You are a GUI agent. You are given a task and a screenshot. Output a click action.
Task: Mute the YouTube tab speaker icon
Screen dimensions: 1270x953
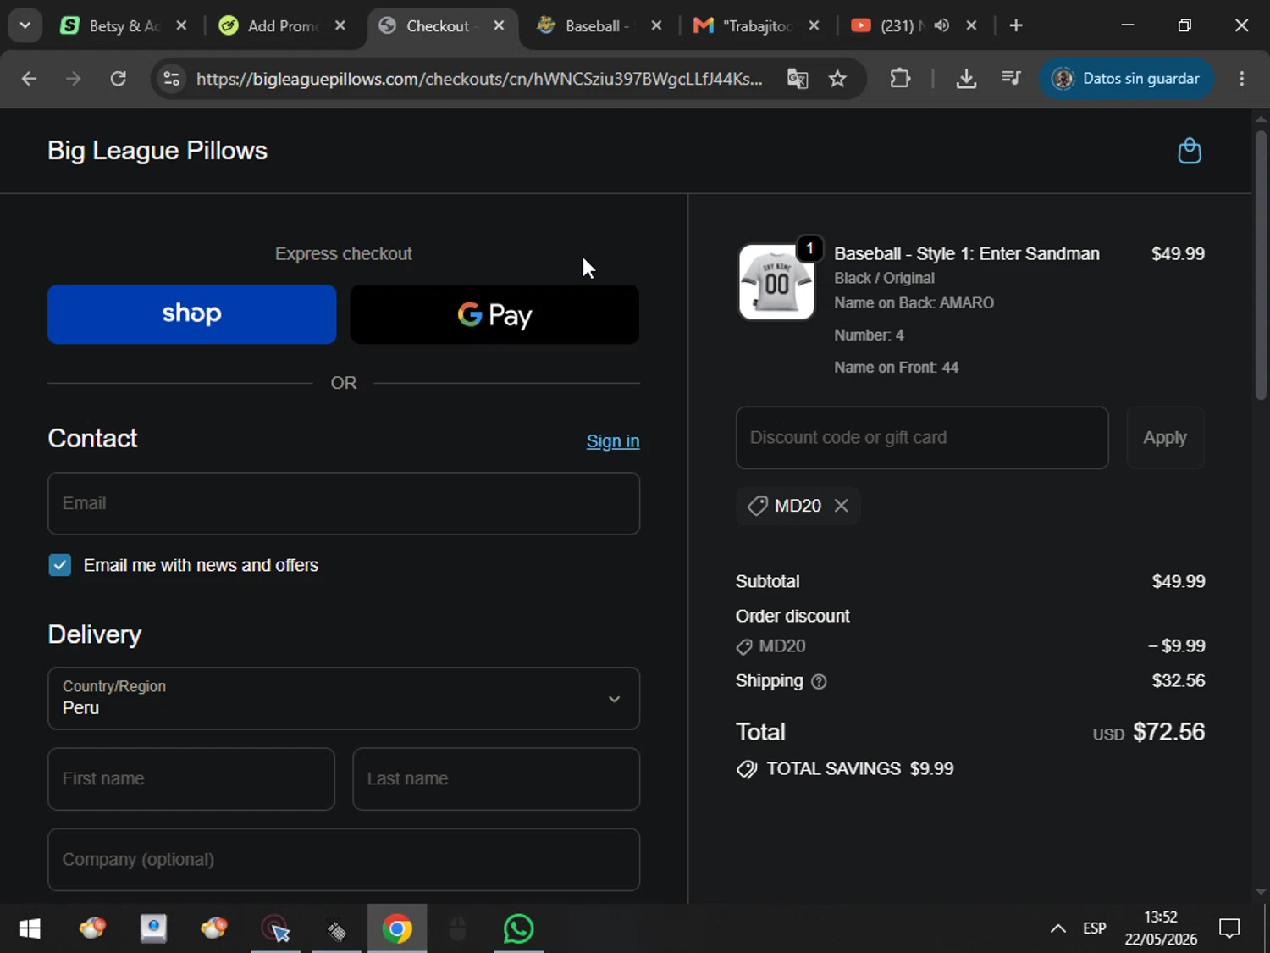pyautogui.click(x=941, y=25)
